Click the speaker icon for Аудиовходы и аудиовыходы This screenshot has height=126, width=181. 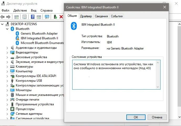coord(12,48)
